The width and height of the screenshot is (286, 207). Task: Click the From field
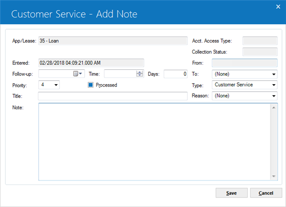point(244,63)
